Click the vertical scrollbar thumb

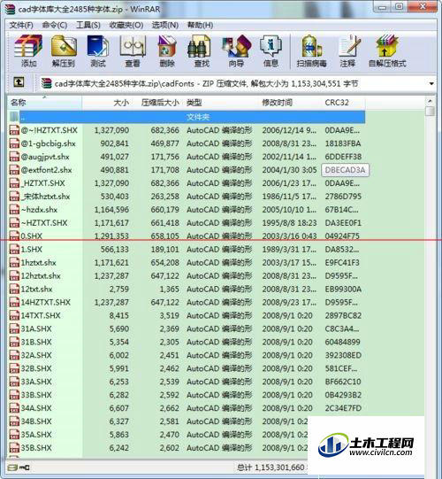431,111
